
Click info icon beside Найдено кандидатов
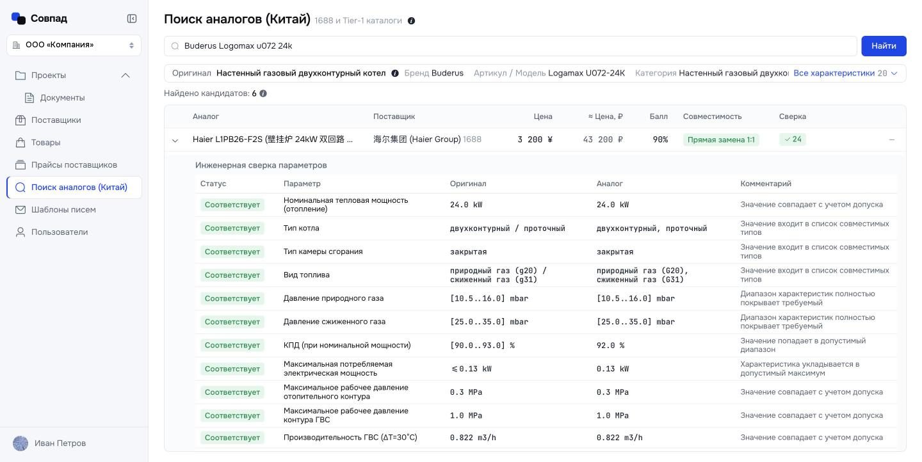click(263, 93)
